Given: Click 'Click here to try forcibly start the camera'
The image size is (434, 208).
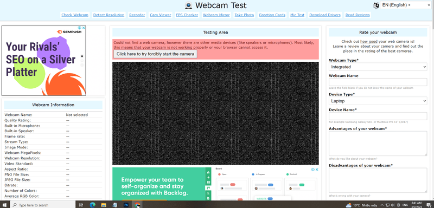Looking at the screenshot, I should 155,54.
